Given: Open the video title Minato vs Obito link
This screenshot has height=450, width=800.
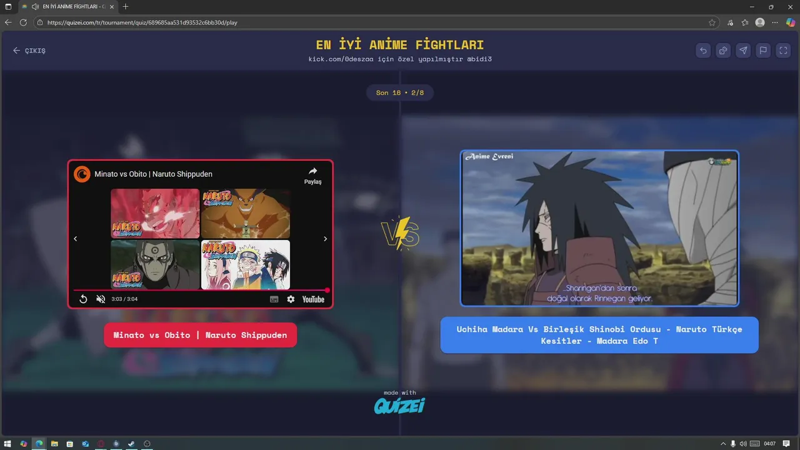Looking at the screenshot, I should (x=153, y=174).
